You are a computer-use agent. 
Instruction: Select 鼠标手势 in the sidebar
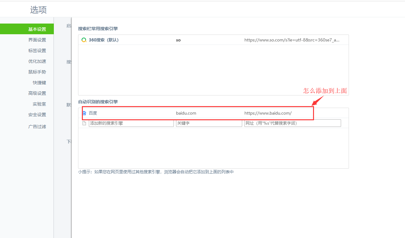pos(37,72)
